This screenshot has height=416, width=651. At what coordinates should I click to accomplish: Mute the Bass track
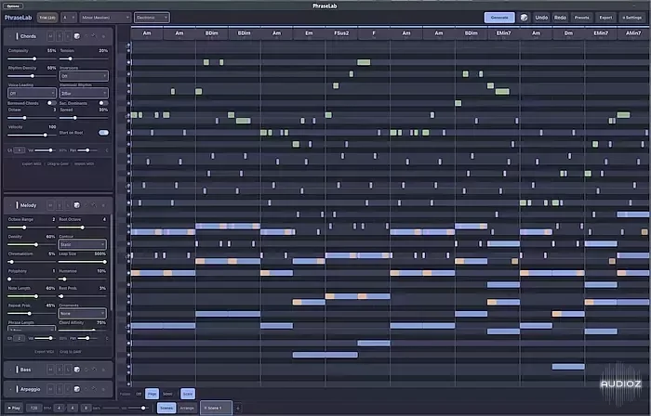(x=50, y=370)
